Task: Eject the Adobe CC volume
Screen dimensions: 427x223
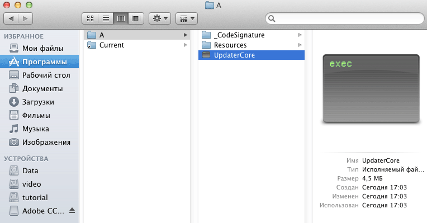Action: click(72, 210)
